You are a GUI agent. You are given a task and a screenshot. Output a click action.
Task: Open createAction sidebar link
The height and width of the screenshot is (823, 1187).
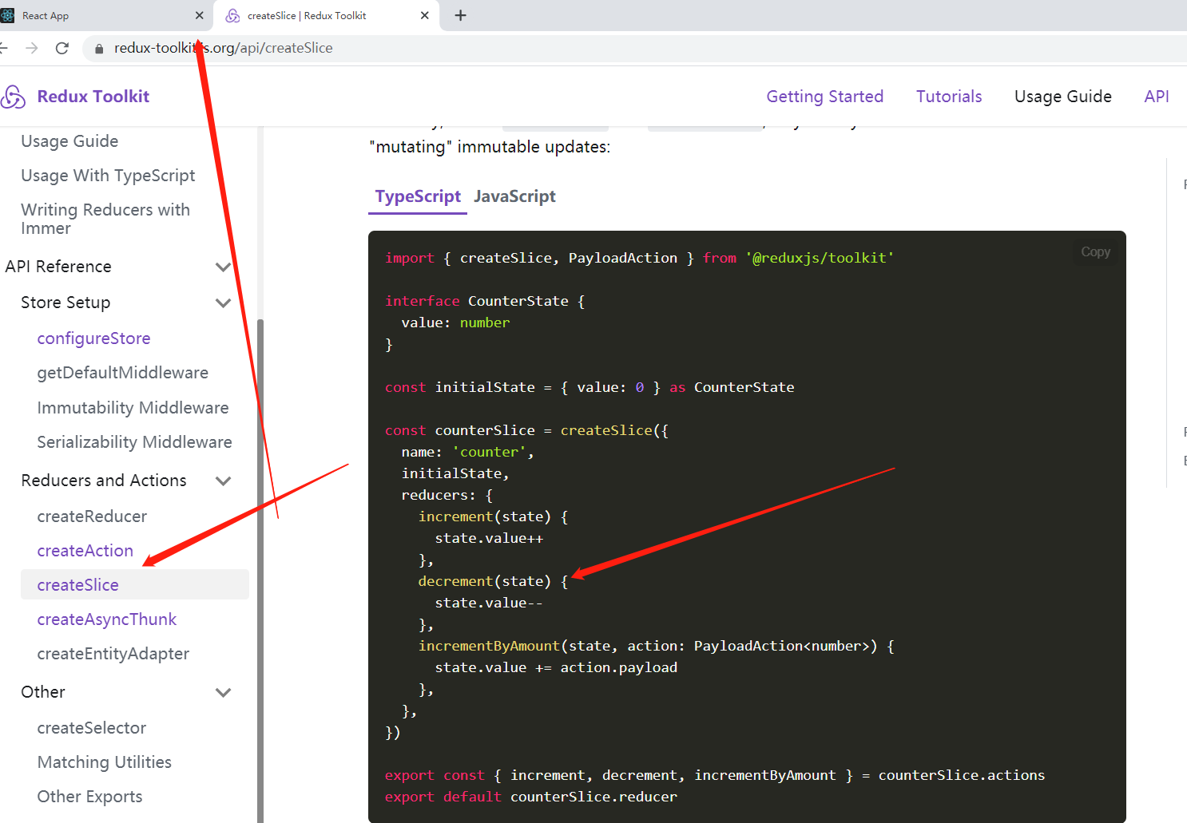85,551
